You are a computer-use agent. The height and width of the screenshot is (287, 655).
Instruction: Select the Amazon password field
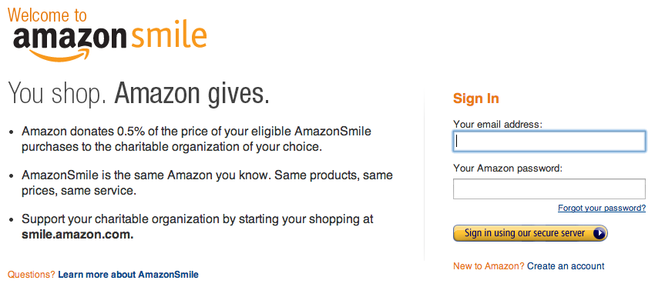549,189
